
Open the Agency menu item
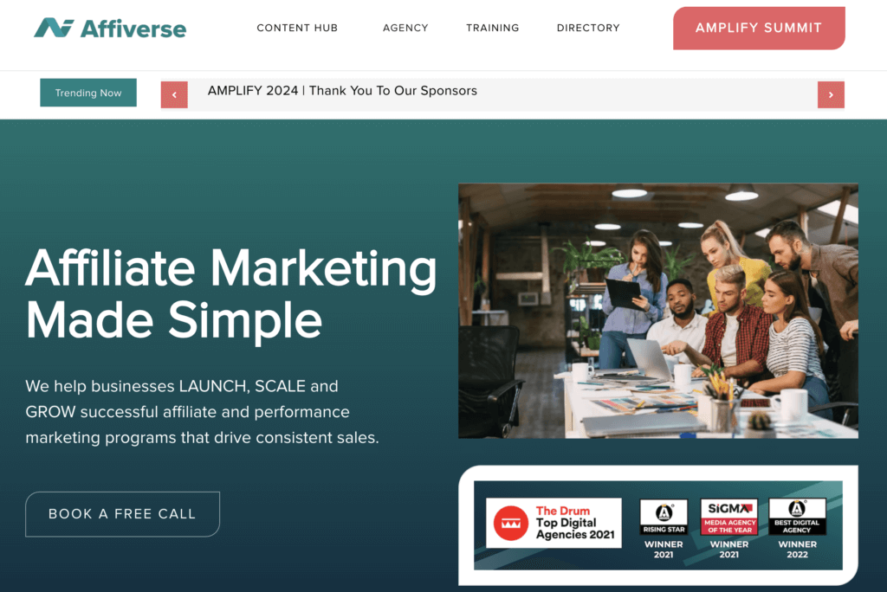pyautogui.click(x=405, y=28)
